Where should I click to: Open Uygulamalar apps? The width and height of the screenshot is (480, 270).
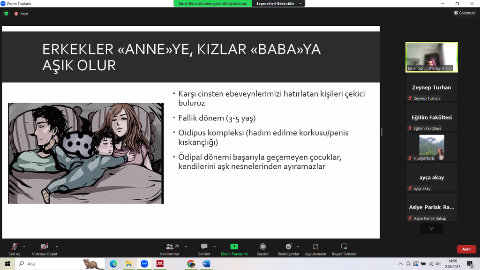pyautogui.click(x=315, y=249)
